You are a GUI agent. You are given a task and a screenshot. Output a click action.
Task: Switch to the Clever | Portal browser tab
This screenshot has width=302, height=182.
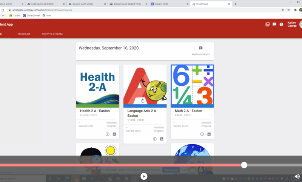click(x=169, y=4)
